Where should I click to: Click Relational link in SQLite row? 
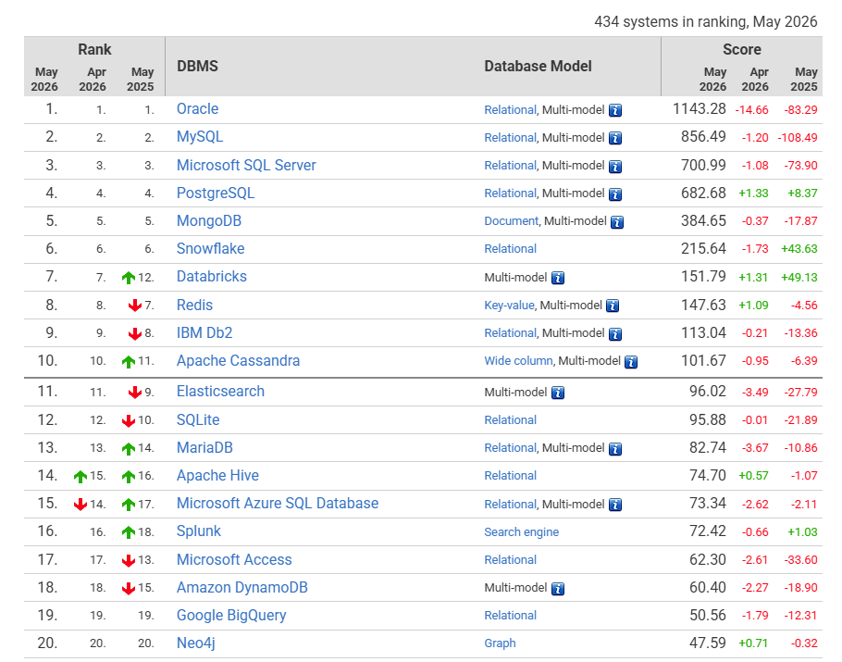click(x=511, y=420)
